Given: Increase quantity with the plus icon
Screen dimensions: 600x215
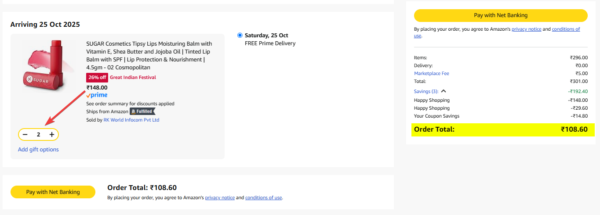Looking at the screenshot, I should [x=52, y=135].
